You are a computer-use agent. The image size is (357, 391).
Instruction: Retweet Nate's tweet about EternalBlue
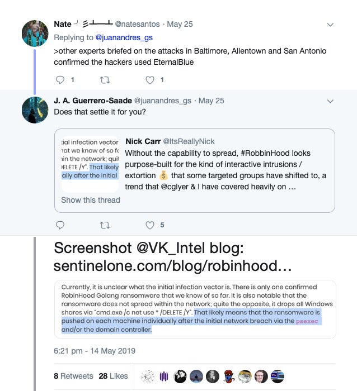[105, 80]
